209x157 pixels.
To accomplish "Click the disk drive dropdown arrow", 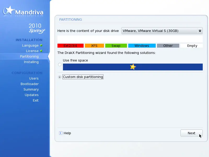I will [x=200, y=31].
